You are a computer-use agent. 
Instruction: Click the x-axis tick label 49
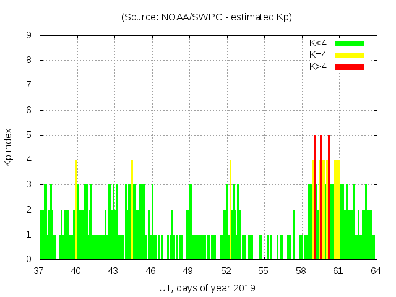[188, 271]
